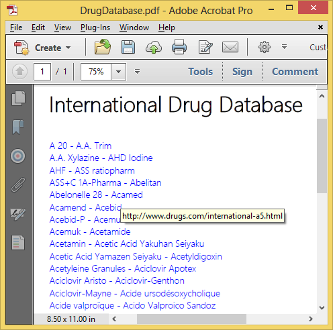Open the Create dropdown arrow
The width and height of the screenshot is (333, 330).
point(68,48)
